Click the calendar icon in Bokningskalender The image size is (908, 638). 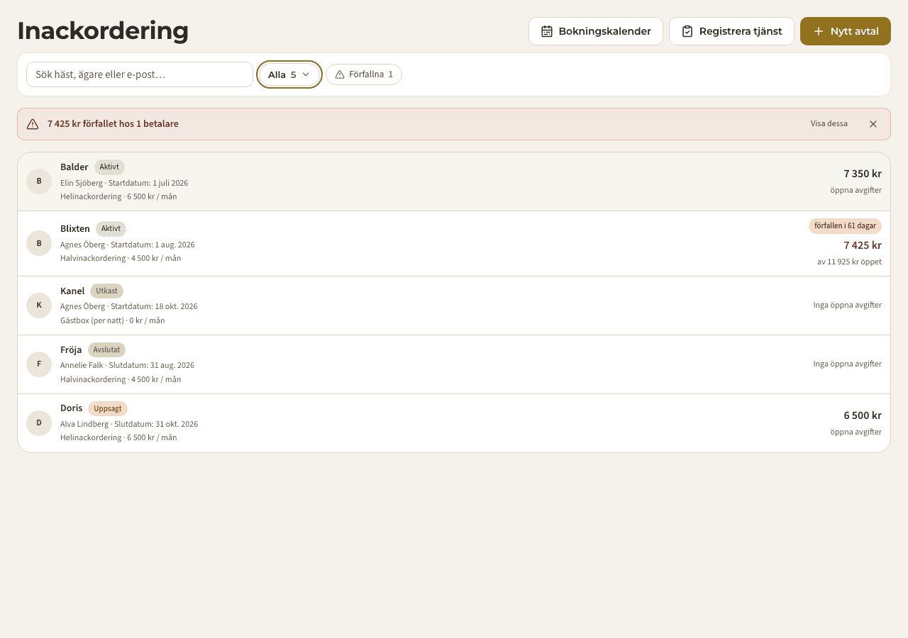coord(547,31)
